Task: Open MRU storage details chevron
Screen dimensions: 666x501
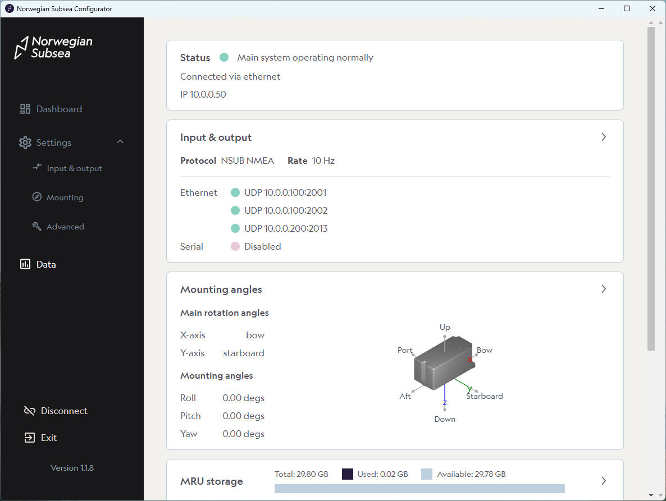Action: click(604, 481)
